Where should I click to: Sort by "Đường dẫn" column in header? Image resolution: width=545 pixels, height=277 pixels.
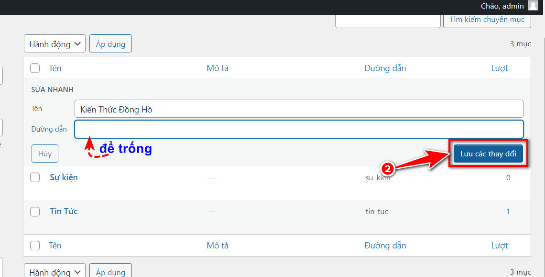click(385, 68)
